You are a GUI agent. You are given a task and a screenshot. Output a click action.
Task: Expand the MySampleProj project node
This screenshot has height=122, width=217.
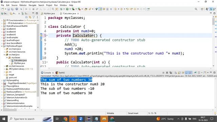click(x=2, y=80)
